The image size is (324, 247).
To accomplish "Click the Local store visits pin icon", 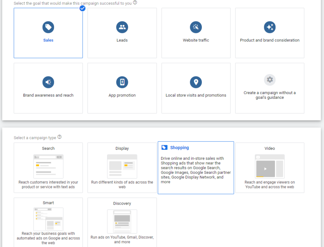I will click(x=196, y=82).
